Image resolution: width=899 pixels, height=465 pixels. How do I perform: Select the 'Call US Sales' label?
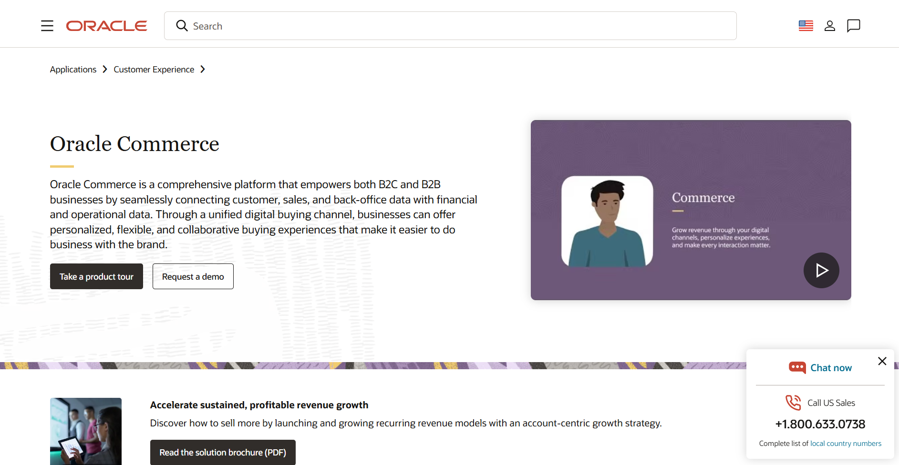coord(831,403)
